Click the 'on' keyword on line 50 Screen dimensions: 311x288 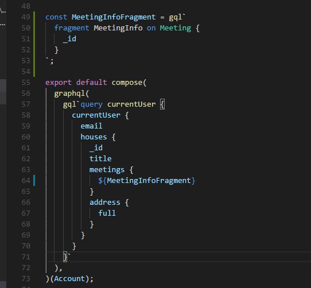[151, 28]
